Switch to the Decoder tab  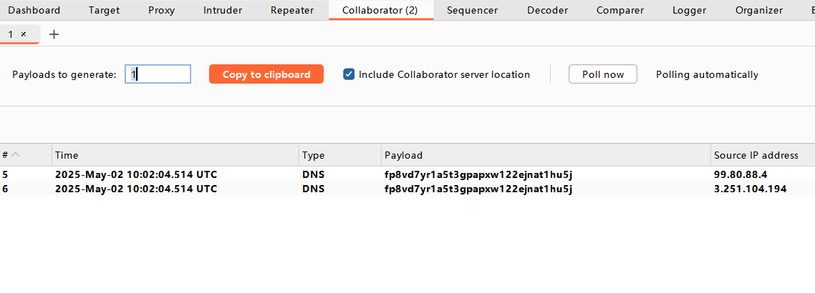pyautogui.click(x=548, y=10)
